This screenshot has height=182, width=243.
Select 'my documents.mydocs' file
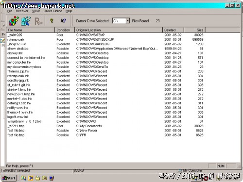[x=24, y=67]
